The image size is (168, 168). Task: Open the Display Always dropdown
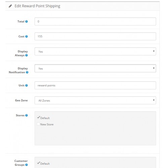[95, 51]
